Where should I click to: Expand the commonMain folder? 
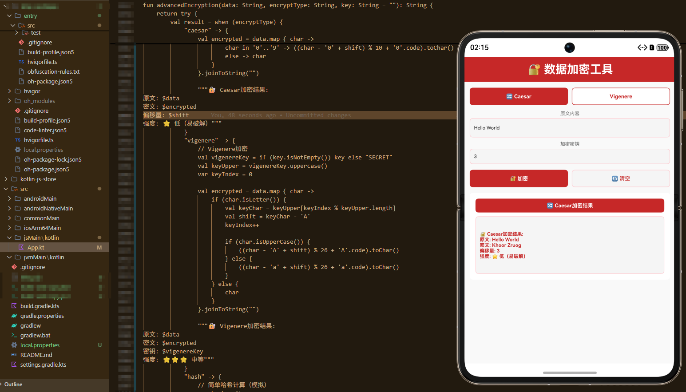pos(9,218)
